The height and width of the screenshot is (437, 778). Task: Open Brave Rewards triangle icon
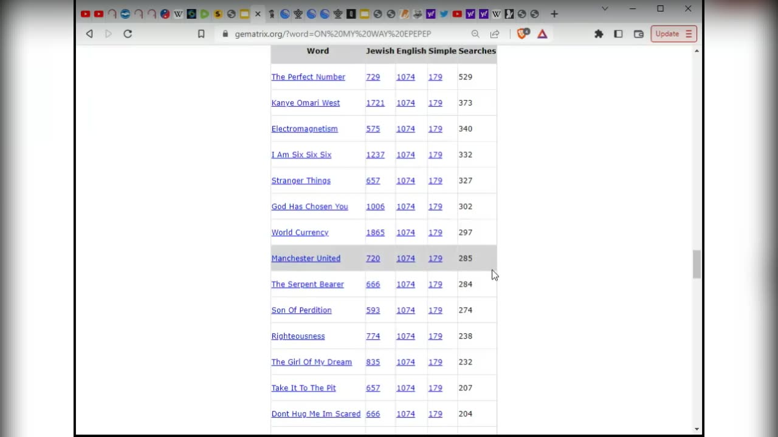[542, 34]
